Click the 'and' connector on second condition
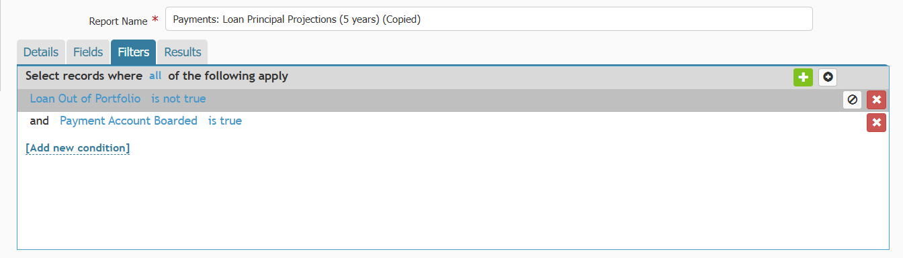 [x=40, y=121]
